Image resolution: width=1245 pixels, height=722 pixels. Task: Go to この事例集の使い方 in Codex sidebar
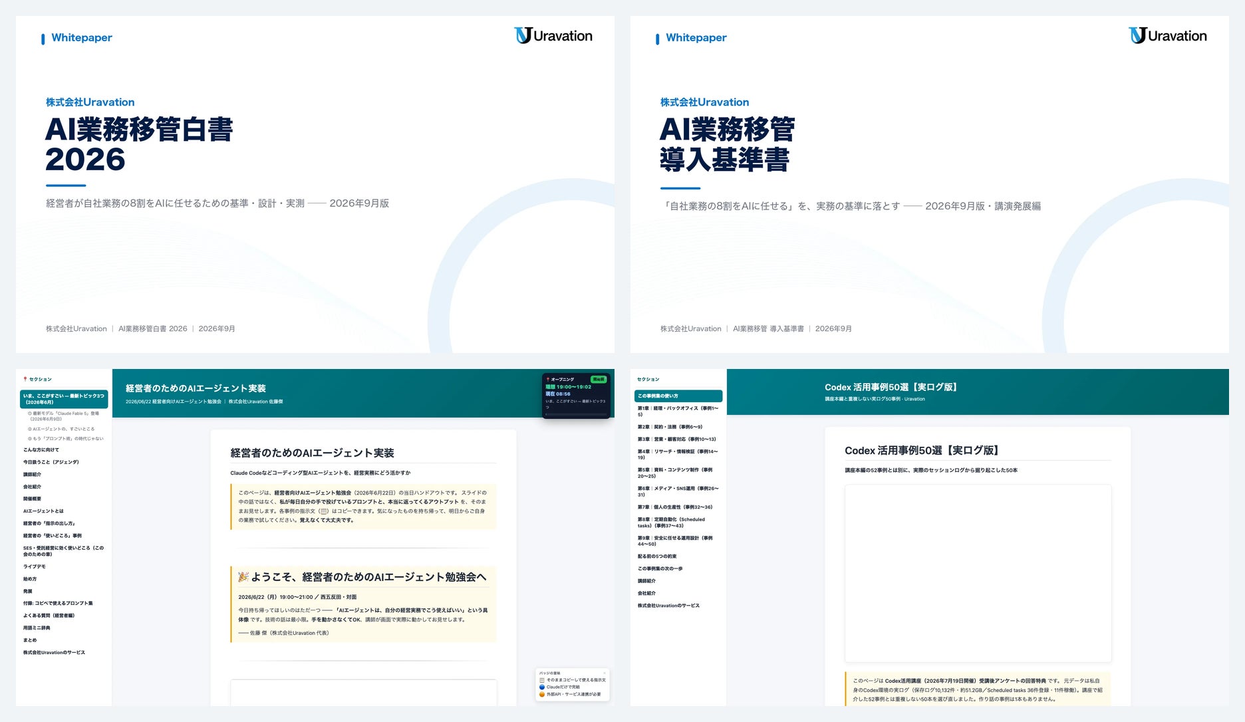coord(678,396)
